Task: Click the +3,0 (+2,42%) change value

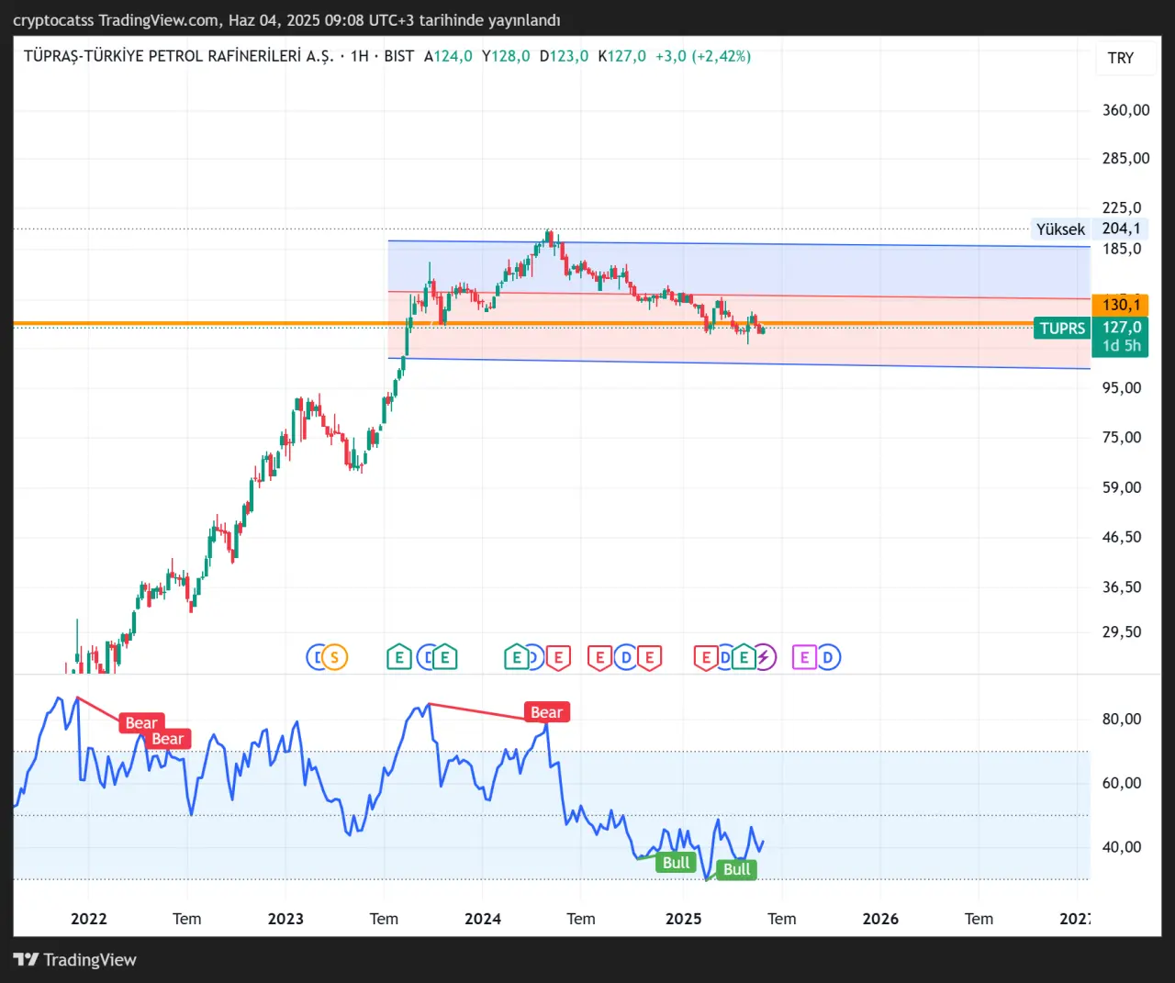Action: [703, 56]
